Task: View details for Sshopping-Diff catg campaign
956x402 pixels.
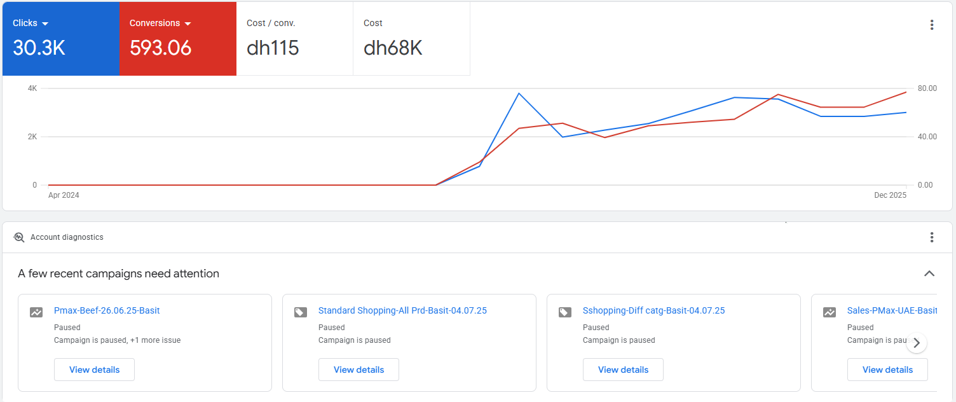Action: coord(623,370)
